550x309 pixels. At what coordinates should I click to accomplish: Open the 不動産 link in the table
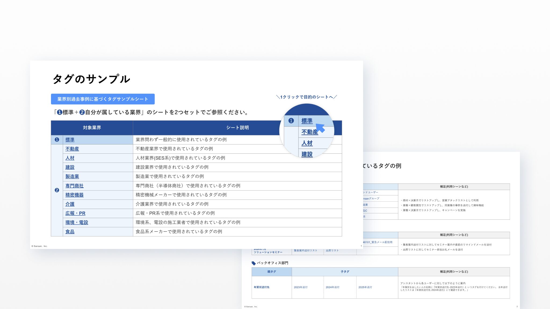click(x=72, y=149)
